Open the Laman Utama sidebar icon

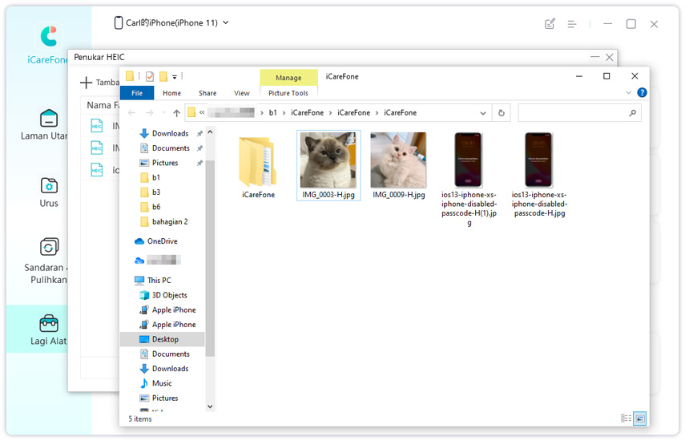point(49,119)
